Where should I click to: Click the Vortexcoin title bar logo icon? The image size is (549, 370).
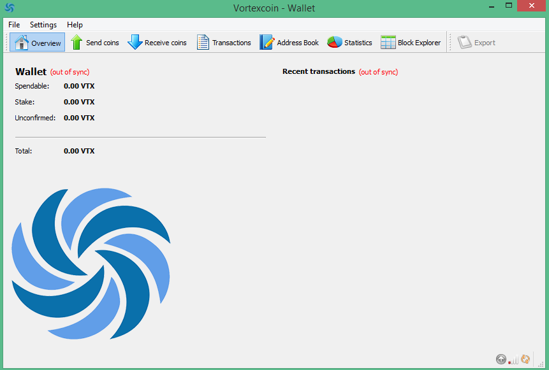pos(10,8)
